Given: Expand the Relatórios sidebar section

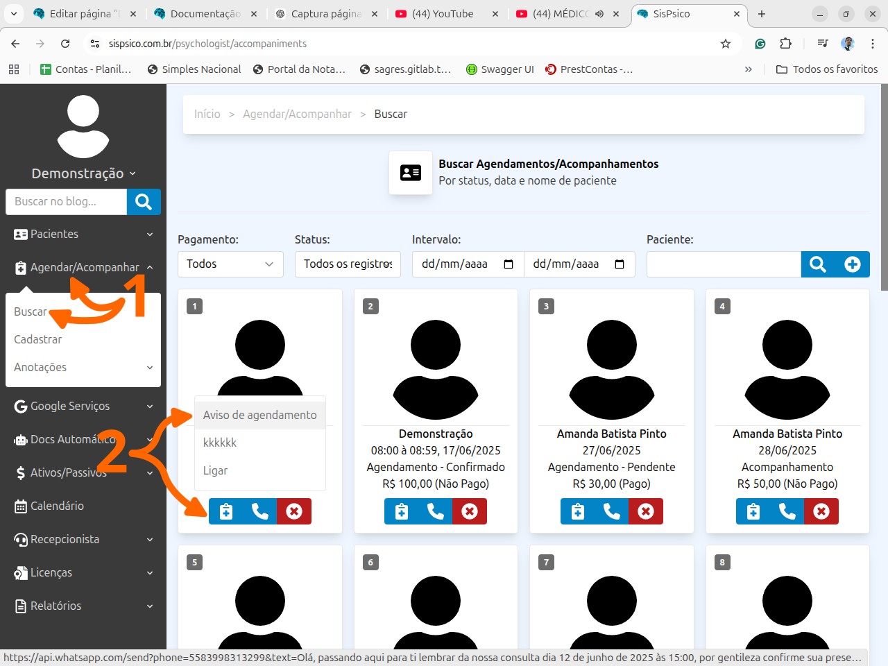Looking at the screenshot, I should pos(83,606).
